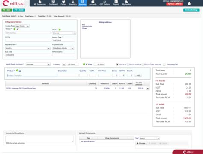Open the Store dropdown
203x154 pixels.
coord(64,33)
